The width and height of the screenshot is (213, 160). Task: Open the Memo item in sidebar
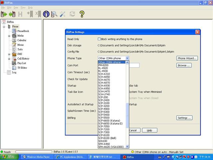click(21, 45)
